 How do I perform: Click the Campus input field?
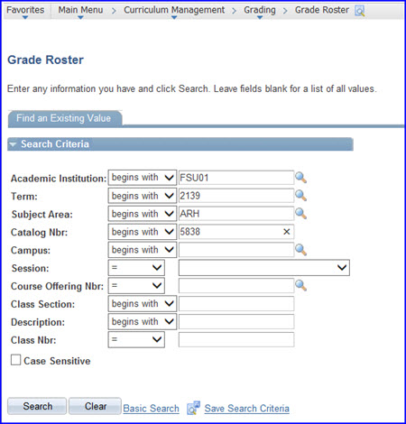(x=236, y=250)
